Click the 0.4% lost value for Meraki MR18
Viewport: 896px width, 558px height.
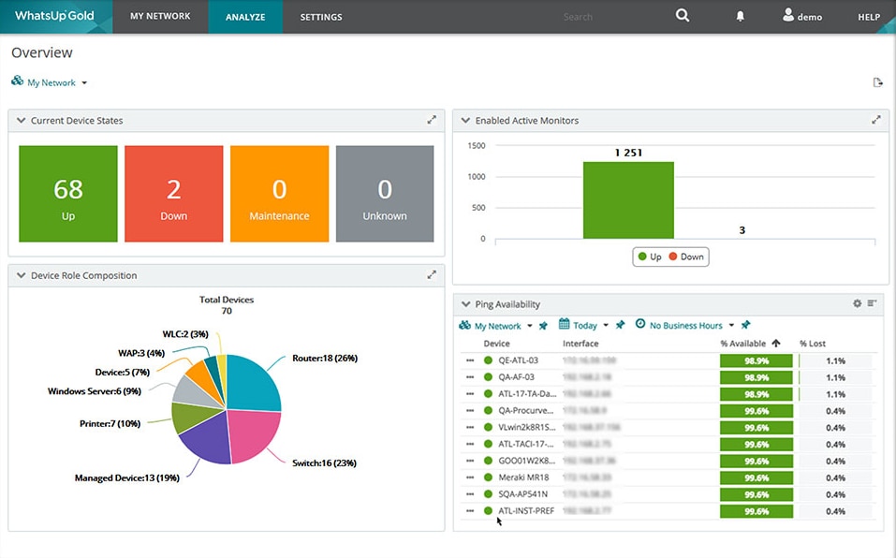click(x=835, y=477)
